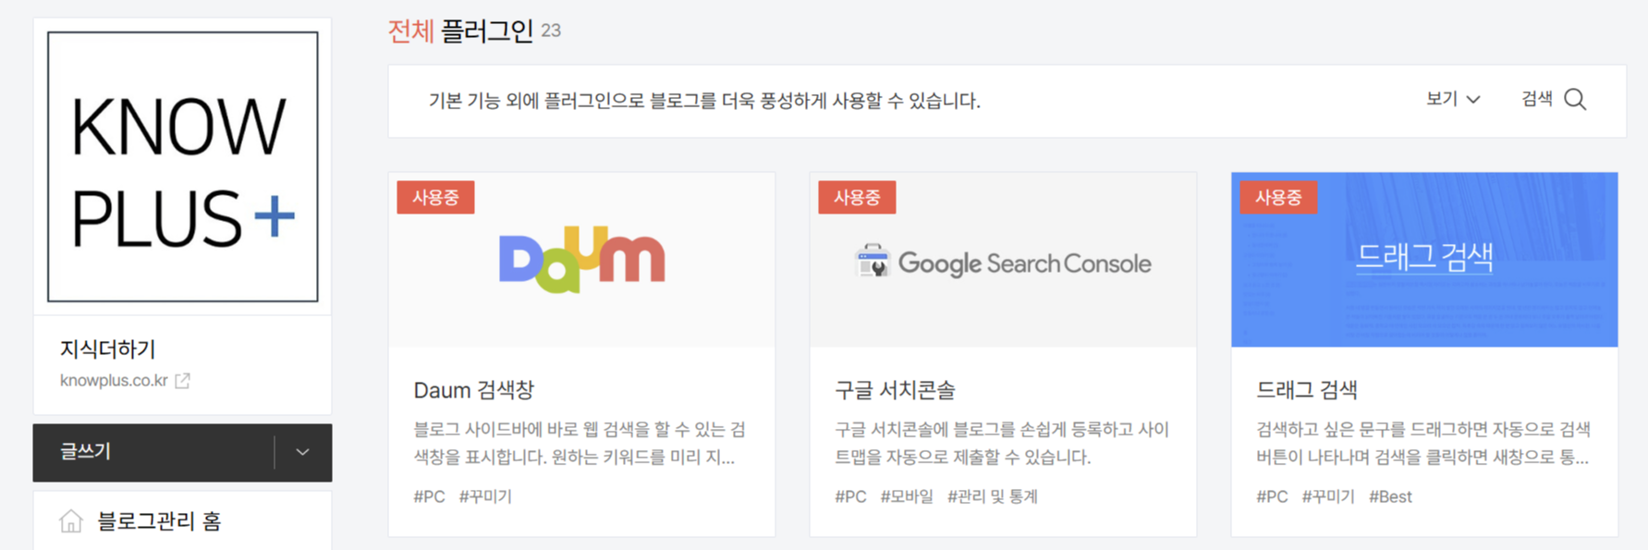Open the knowplus.co.kr blog address
The width and height of the screenshot is (1648, 550).
click(114, 380)
